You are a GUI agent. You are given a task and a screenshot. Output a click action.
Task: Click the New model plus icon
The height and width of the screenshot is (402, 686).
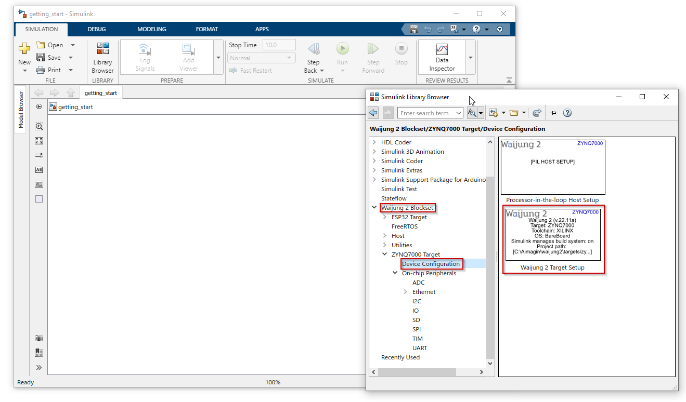[x=24, y=49]
